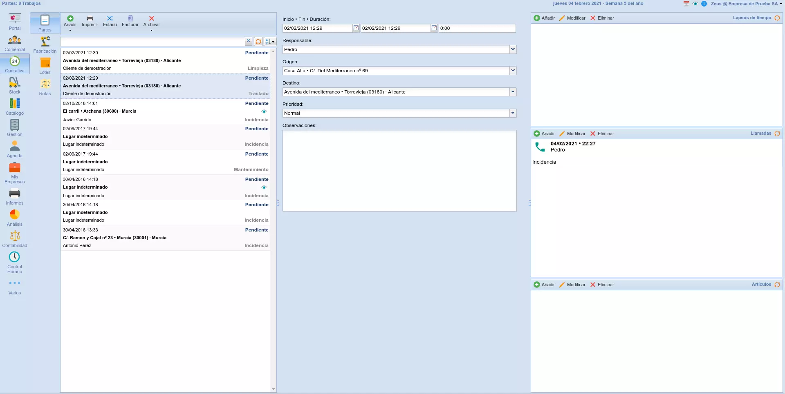Toggle eye icon on 30/04/2016 Lugar indeterminado entry
The width and height of the screenshot is (785, 394).
coord(264,187)
